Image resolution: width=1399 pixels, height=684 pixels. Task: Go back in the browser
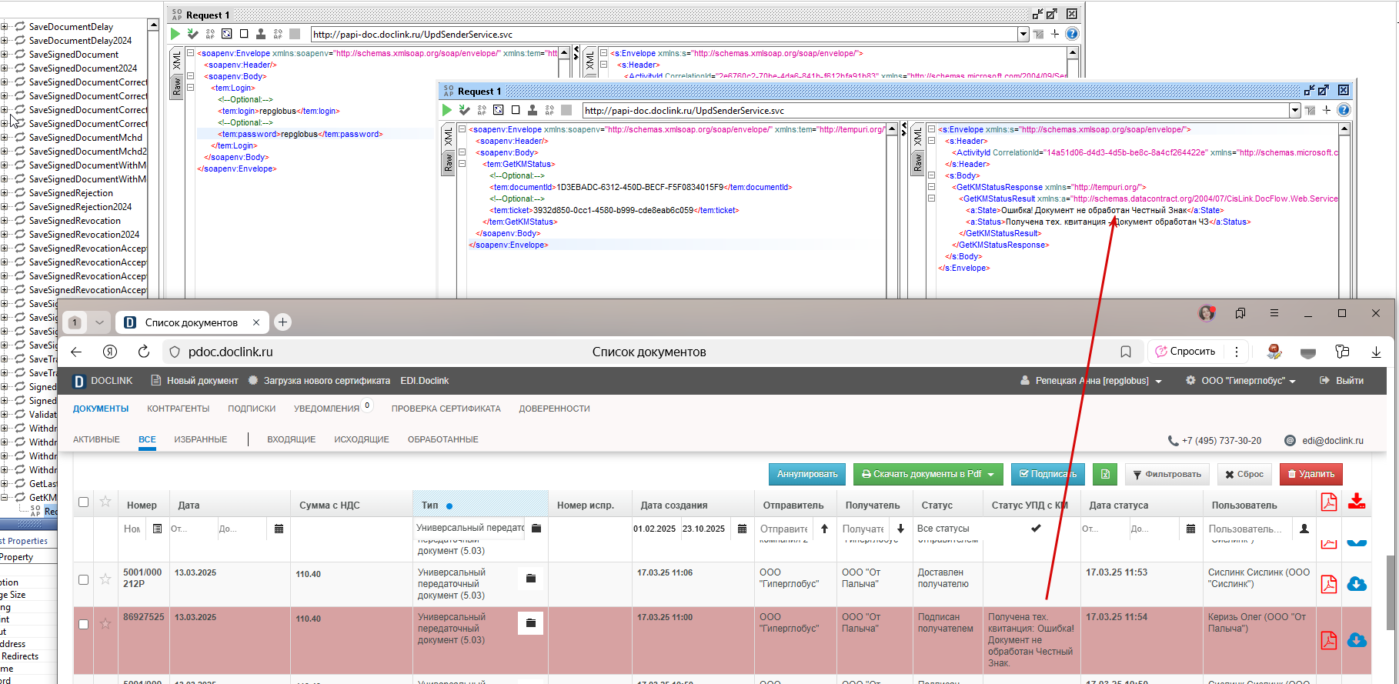tap(76, 352)
